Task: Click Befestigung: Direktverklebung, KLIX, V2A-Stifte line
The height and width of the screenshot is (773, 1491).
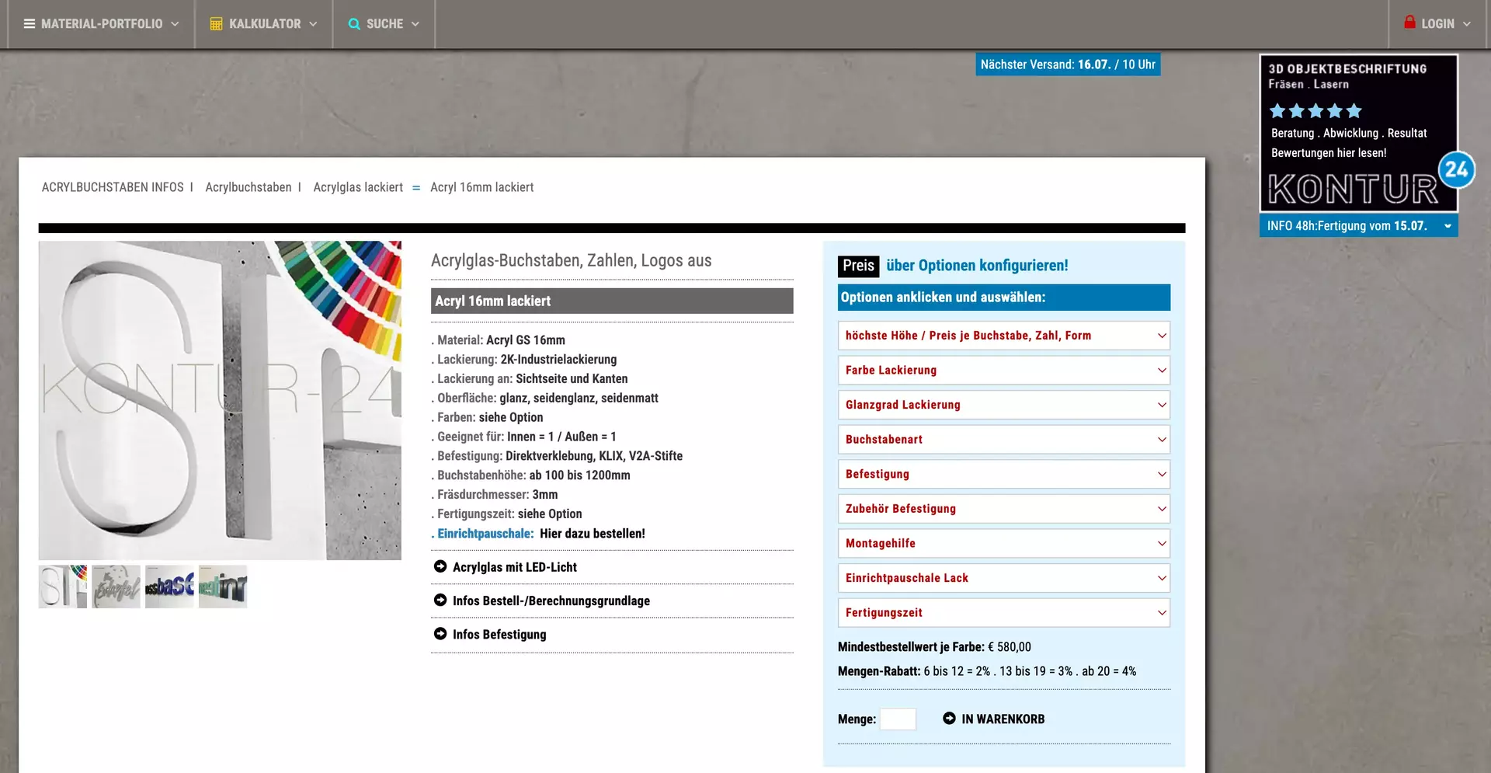Action: click(557, 456)
